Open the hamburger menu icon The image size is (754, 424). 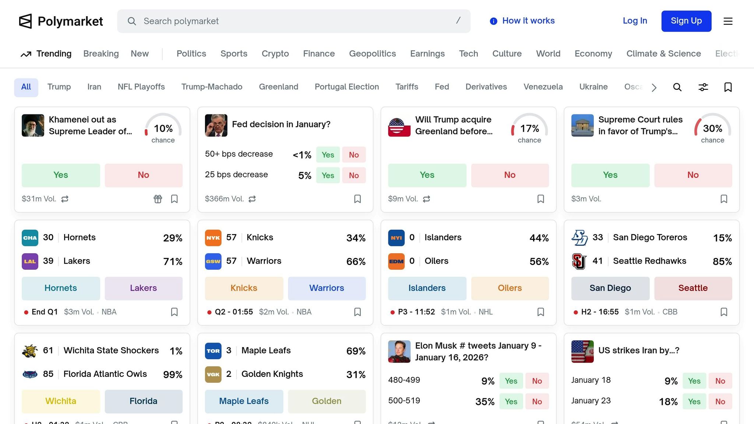pos(728,21)
